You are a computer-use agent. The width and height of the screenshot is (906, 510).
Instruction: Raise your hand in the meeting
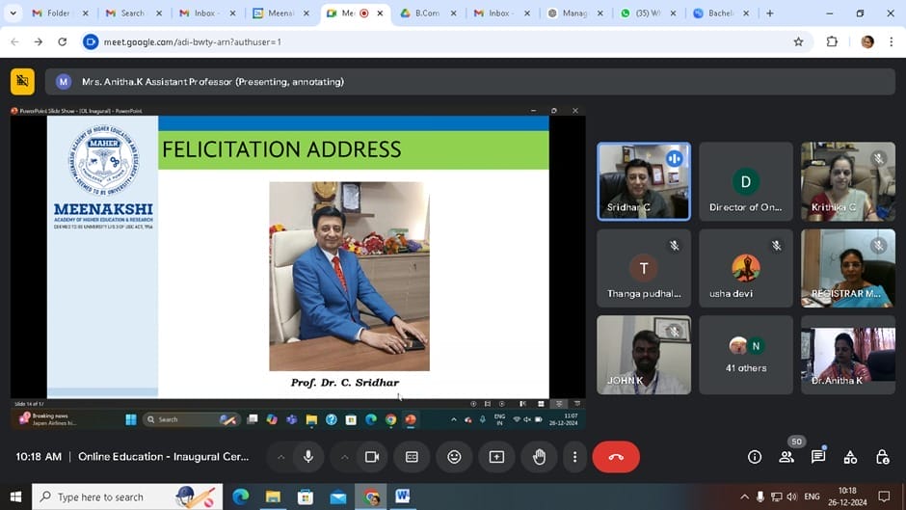(539, 457)
